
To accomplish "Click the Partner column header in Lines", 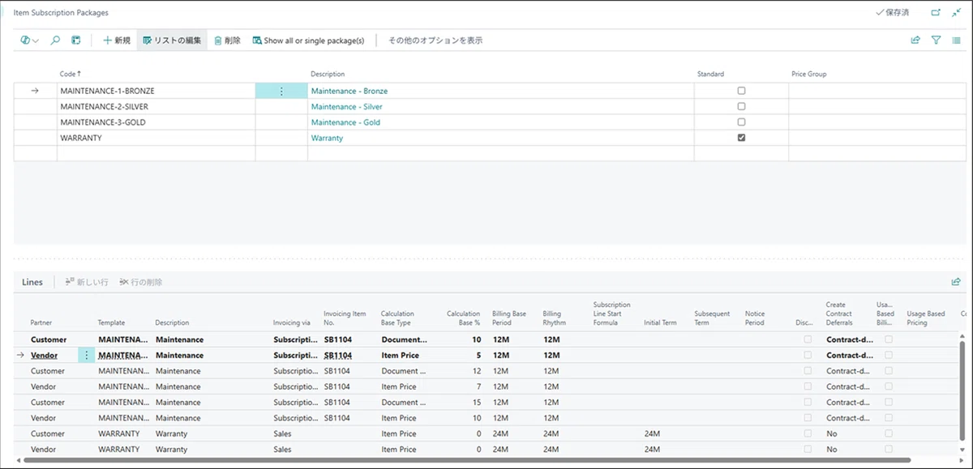I will click(42, 322).
